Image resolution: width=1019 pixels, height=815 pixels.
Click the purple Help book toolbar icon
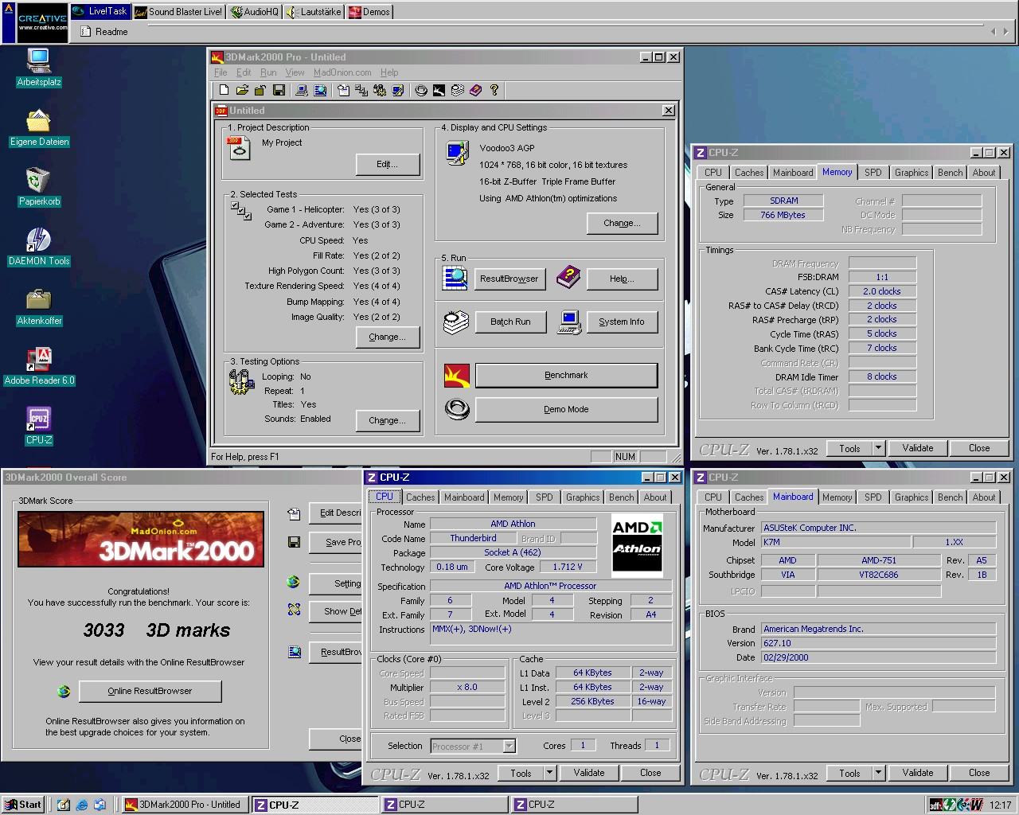(475, 90)
